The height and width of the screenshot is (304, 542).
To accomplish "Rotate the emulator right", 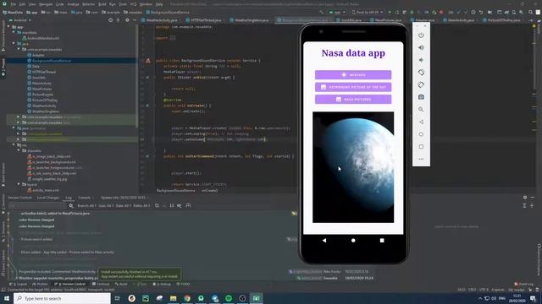I will point(421,84).
